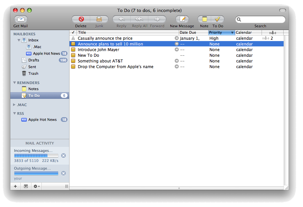Collapse the REMINDERS section
303x207 pixels.
tap(14, 83)
